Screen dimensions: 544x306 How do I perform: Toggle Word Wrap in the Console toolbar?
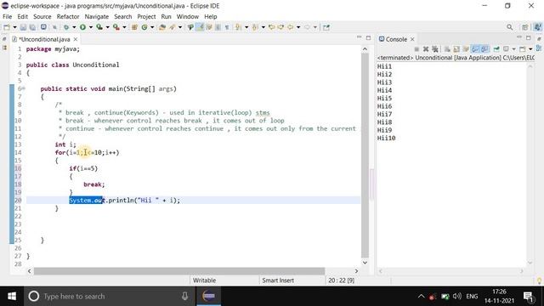tap(466, 49)
